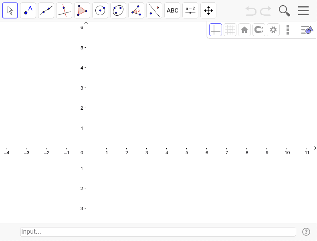This screenshot has width=317, height=241.
Task: Toggle the magnet point capturing button
Action: click(x=259, y=30)
